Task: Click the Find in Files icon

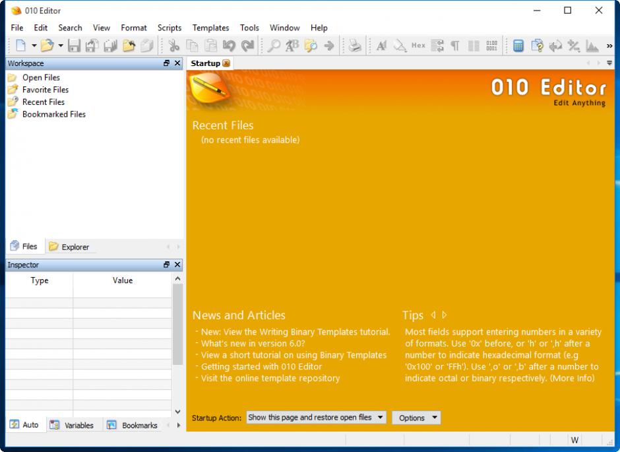Action: point(311,46)
